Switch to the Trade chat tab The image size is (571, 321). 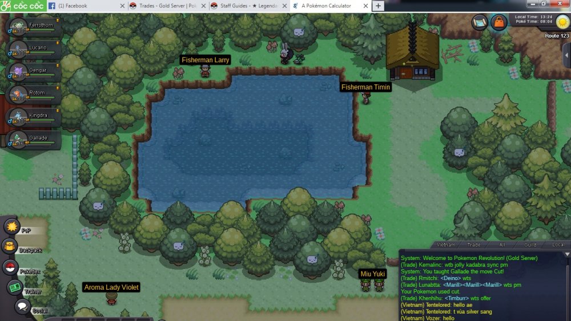tap(474, 245)
